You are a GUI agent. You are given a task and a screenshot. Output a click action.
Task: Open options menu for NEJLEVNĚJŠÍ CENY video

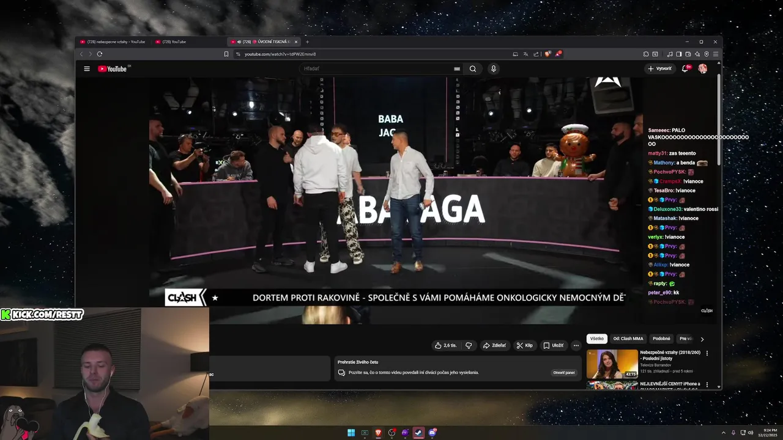coord(707,385)
